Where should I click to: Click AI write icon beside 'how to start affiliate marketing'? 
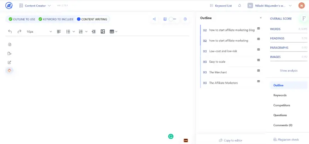tap(258, 39)
